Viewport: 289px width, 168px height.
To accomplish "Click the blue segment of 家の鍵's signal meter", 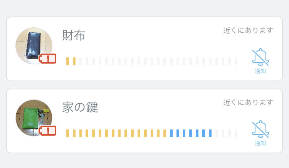I will (x=191, y=133).
